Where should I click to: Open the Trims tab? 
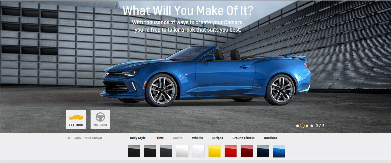click(159, 138)
